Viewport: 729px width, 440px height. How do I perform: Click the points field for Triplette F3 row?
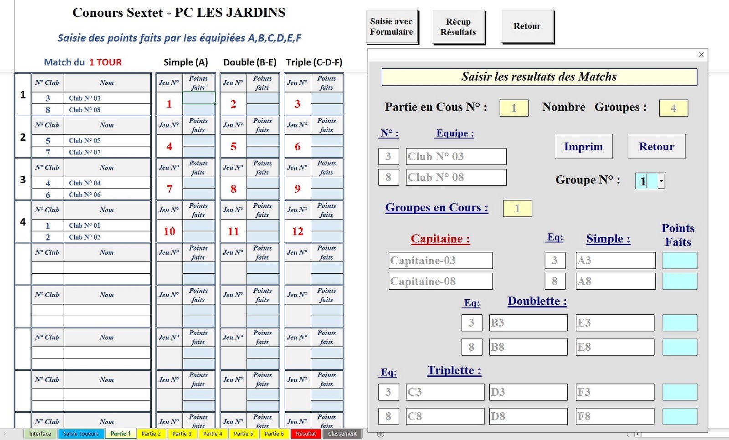[679, 392]
